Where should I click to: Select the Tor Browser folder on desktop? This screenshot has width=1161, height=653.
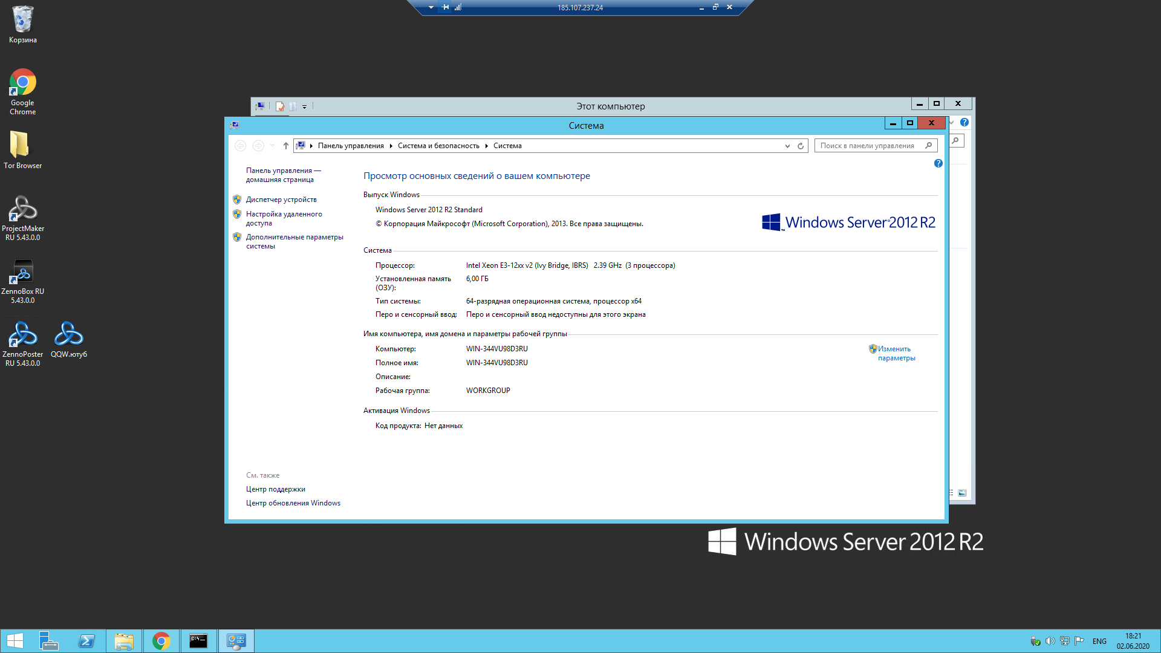coord(22,149)
